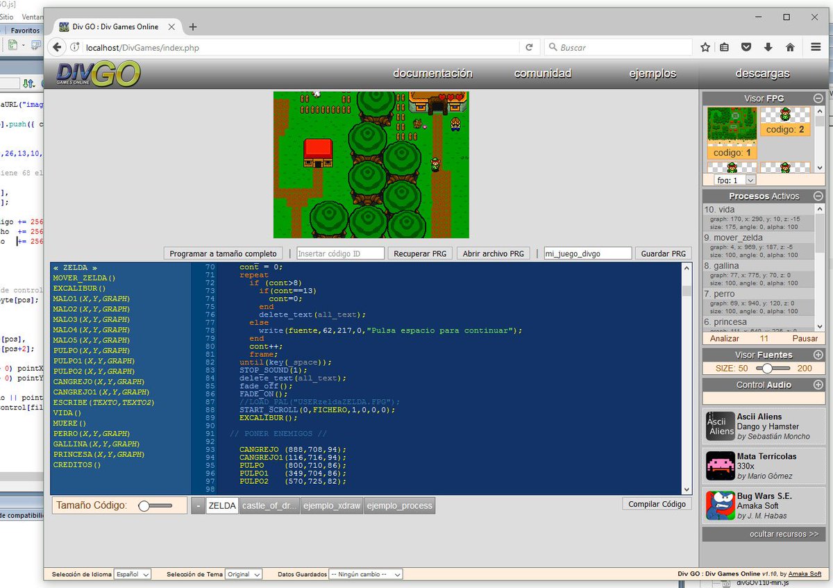Screen dimensions: 833x588
Task: Select active process 8. gallina
Action: pos(757,275)
